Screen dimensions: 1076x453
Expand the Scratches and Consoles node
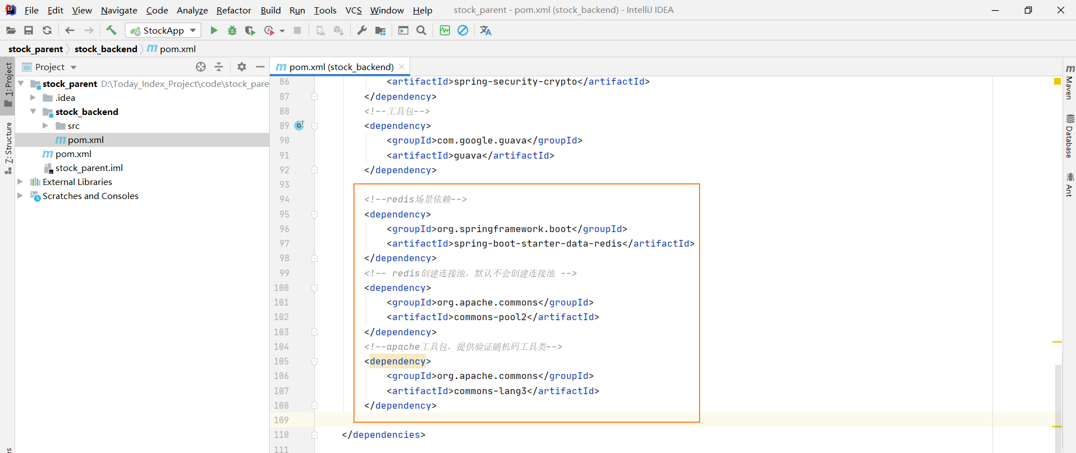tap(20, 196)
